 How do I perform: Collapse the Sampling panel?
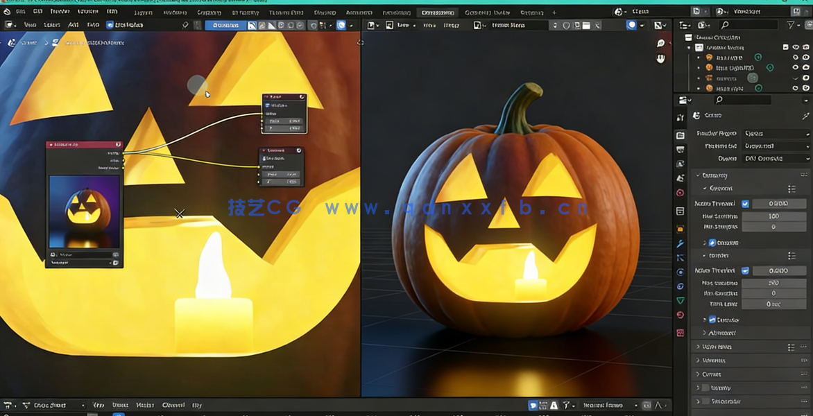714,175
